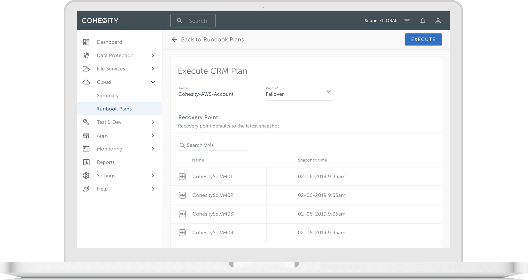Screen dimensions: 528x280
Task: Expand Monitoring submenu chevron
Action: coord(153,149)
